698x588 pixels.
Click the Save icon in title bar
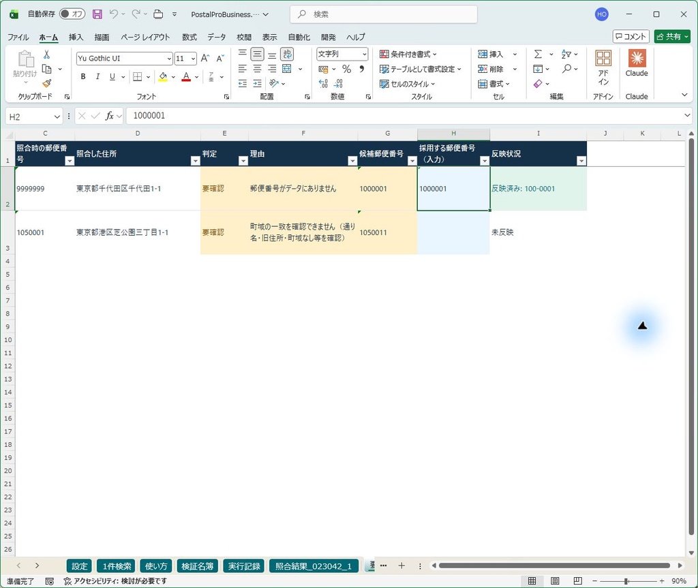[97, 14]
